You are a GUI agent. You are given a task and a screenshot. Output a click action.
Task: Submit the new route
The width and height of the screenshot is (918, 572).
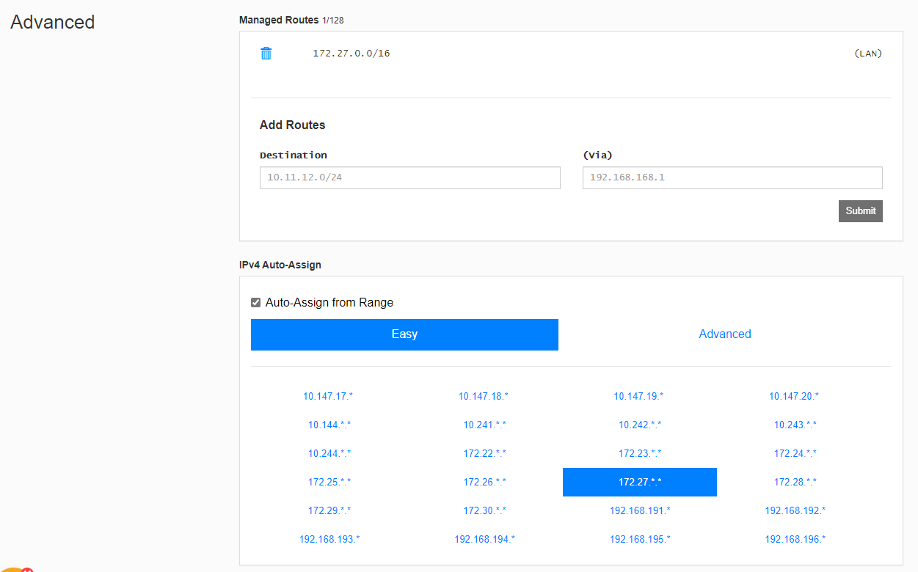point(861,211)
